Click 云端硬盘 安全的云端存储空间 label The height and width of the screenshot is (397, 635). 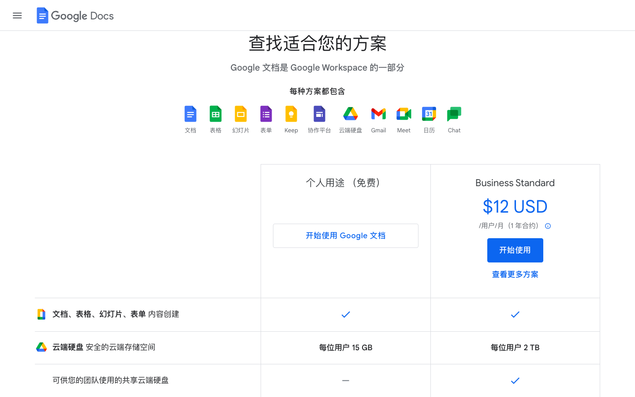(104, 347)
